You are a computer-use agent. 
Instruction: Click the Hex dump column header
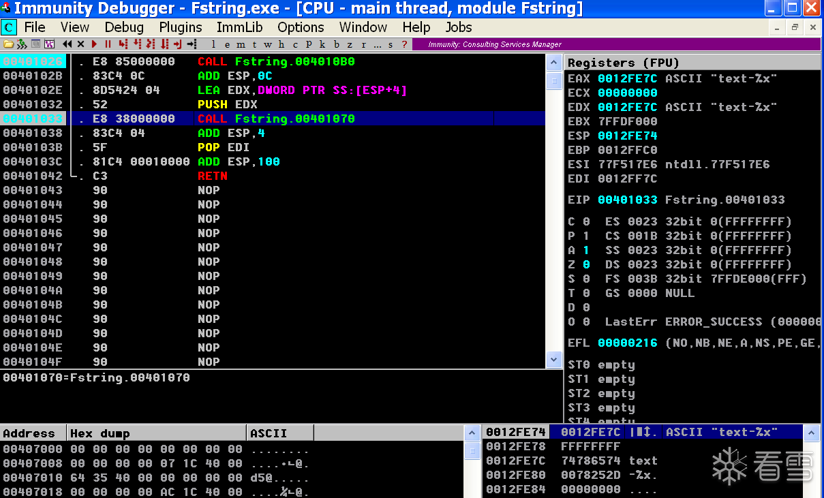click(156, 433)
